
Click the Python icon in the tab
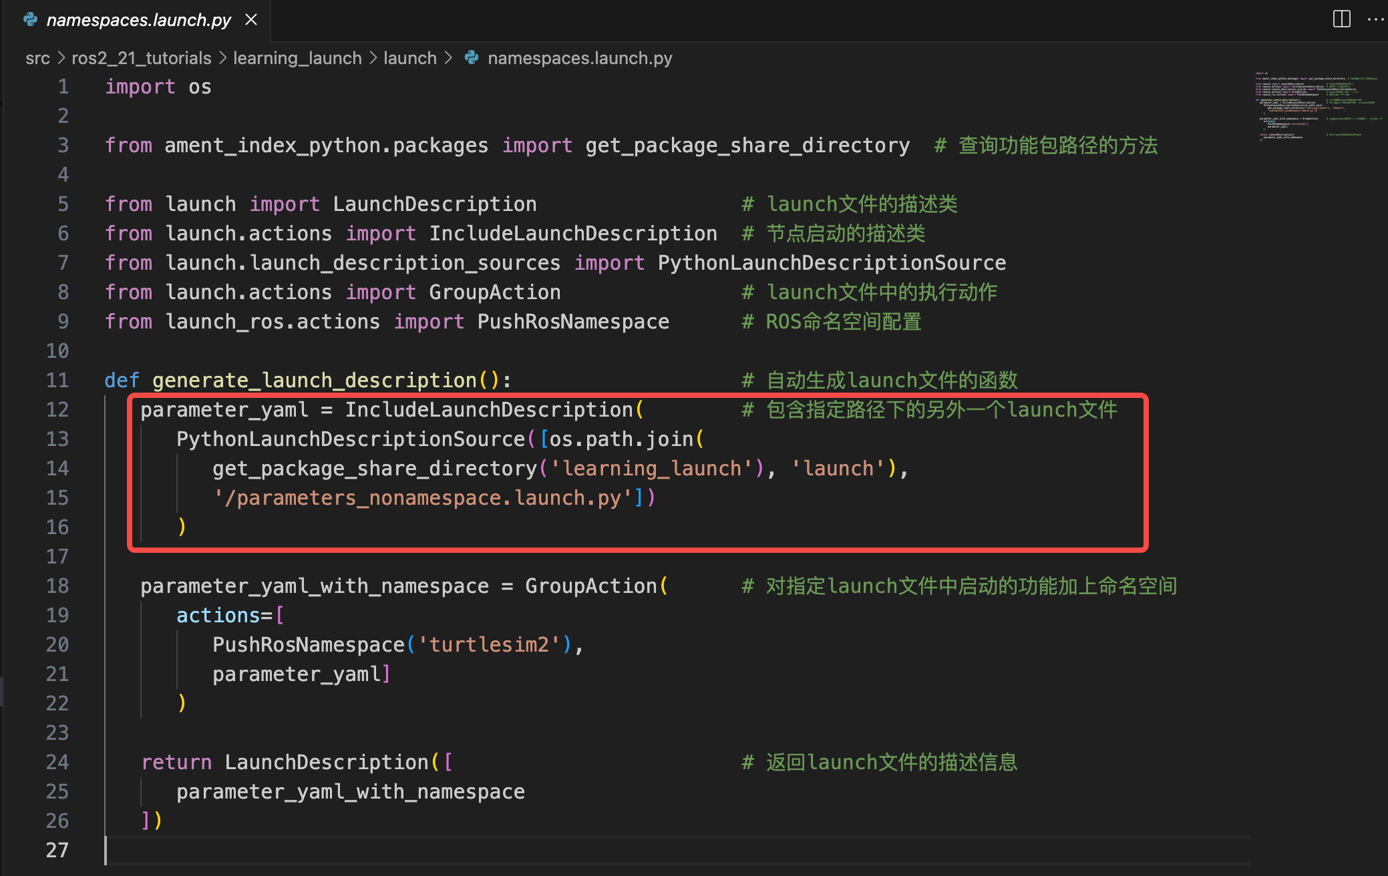[x=30, y=20]
